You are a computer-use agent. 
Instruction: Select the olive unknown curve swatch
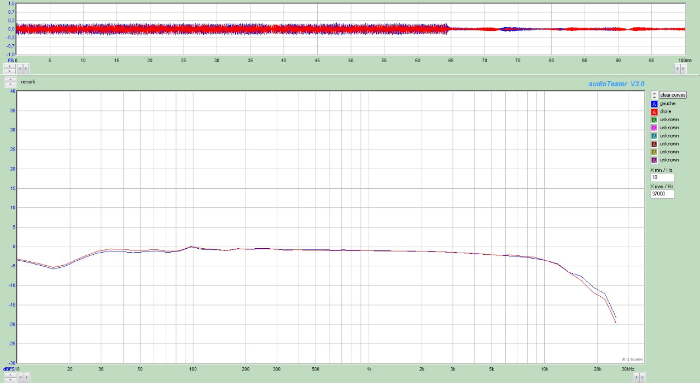pos(654,152)
